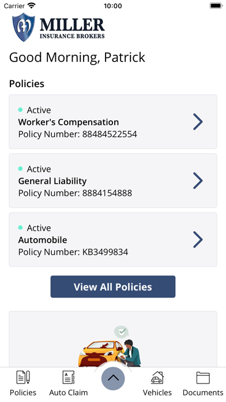The width and height of the screenshot is (226, 402).
Task: Tap the General Liability Active status dot
Action: click(21, 169)
